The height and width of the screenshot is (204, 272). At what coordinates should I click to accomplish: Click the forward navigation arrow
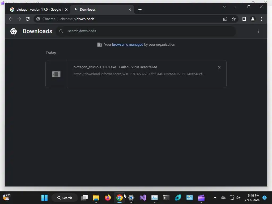tap(19, 19)
